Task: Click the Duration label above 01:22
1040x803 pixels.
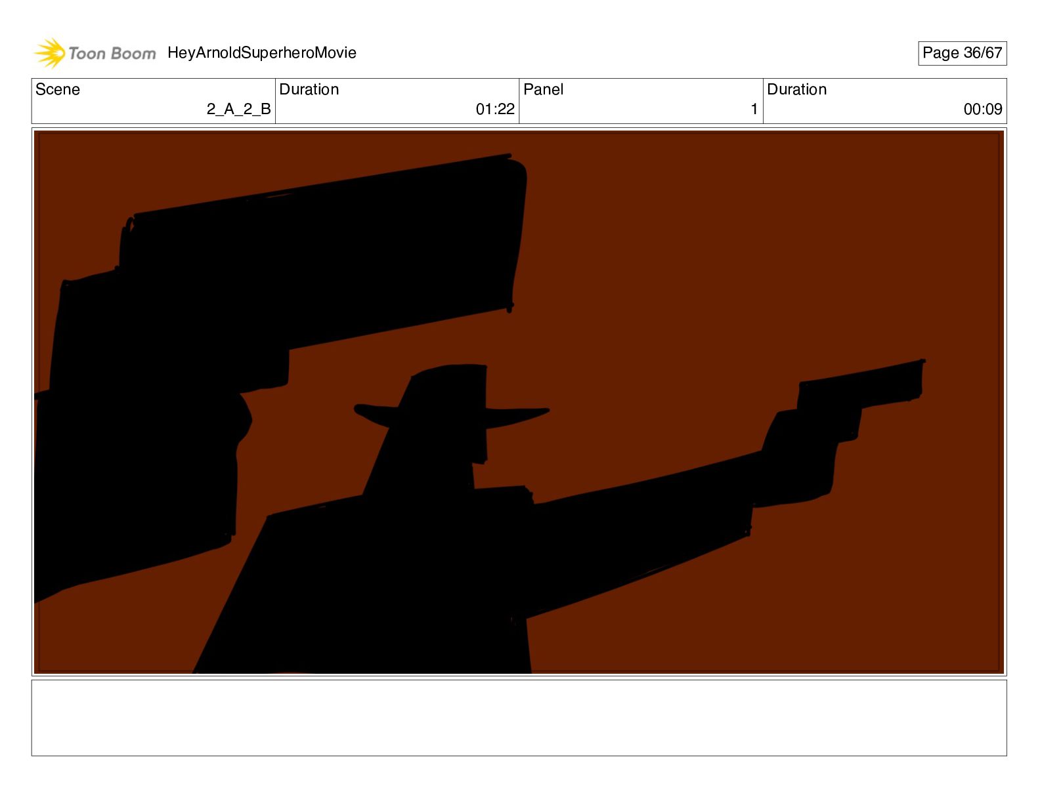Action: (309, 89)
